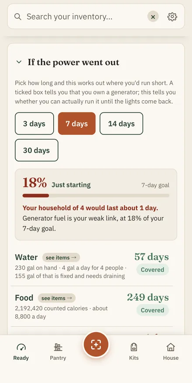Clear search with the X icon

153,17
